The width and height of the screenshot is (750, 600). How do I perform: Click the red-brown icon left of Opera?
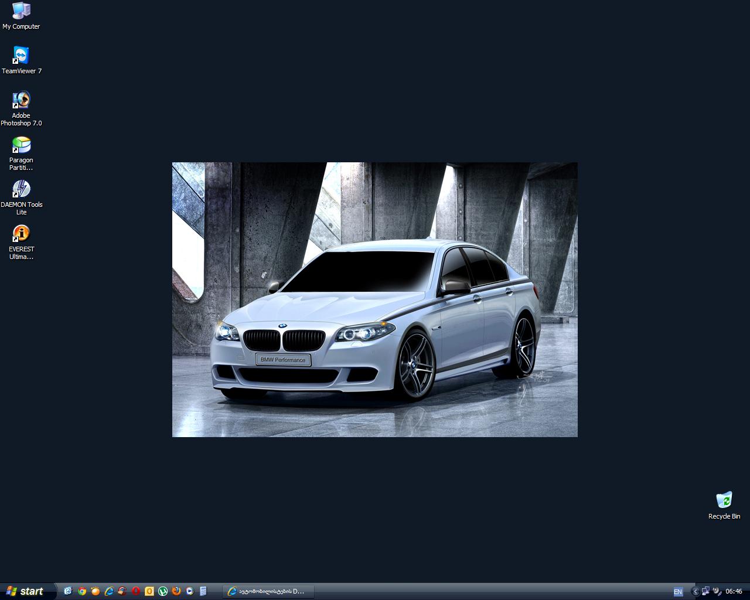click(x=122, y=591)
